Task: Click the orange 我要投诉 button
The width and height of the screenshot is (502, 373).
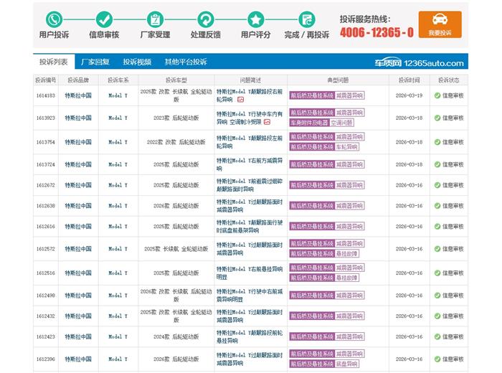Action: (x=440, y=24)
